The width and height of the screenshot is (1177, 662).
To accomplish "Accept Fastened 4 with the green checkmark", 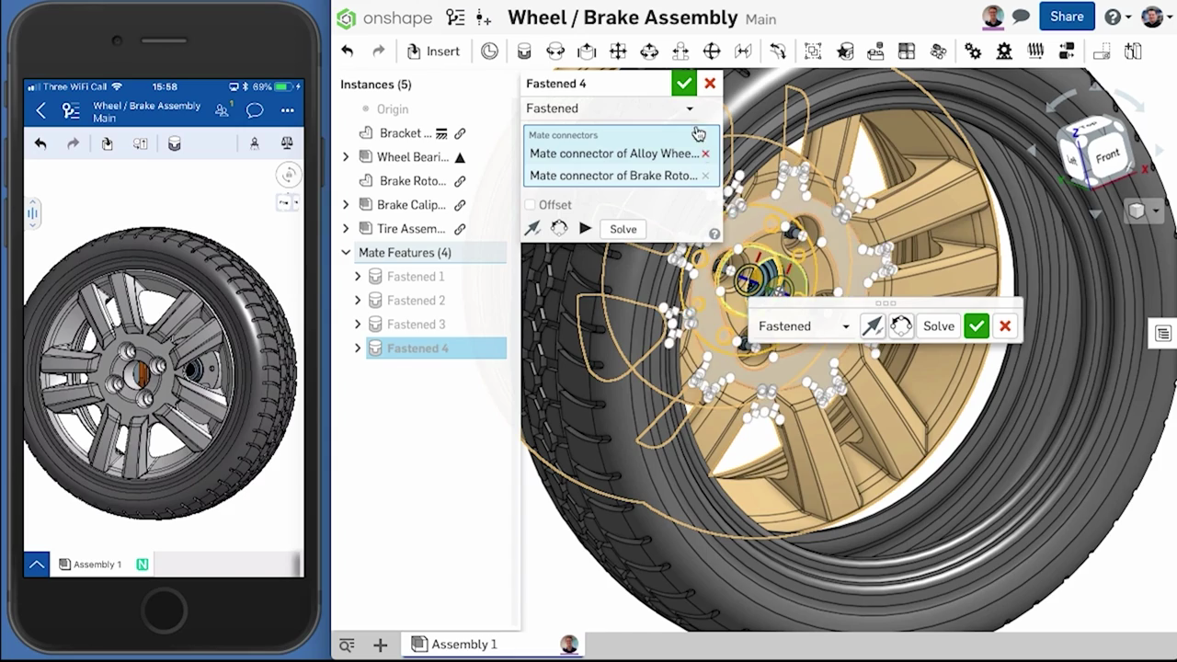I will (x=683, y=84).
